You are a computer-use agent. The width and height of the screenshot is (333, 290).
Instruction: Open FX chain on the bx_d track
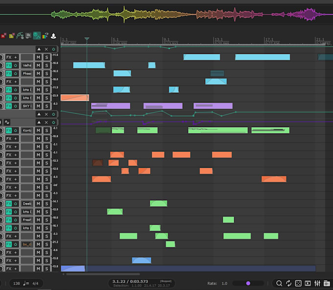(9, 244)
